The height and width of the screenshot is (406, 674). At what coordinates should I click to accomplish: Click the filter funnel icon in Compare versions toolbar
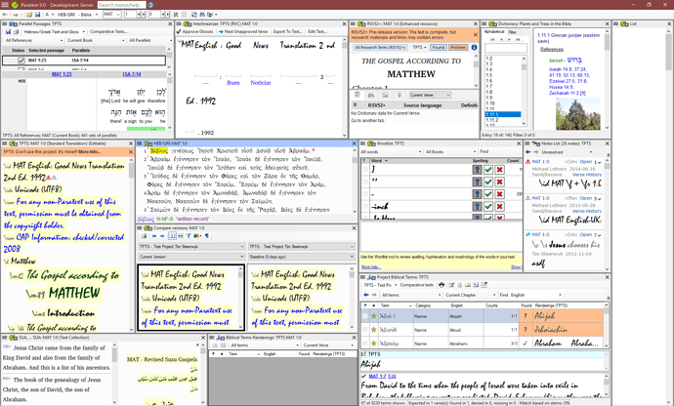pyautogui.click(x=189, y=236)
